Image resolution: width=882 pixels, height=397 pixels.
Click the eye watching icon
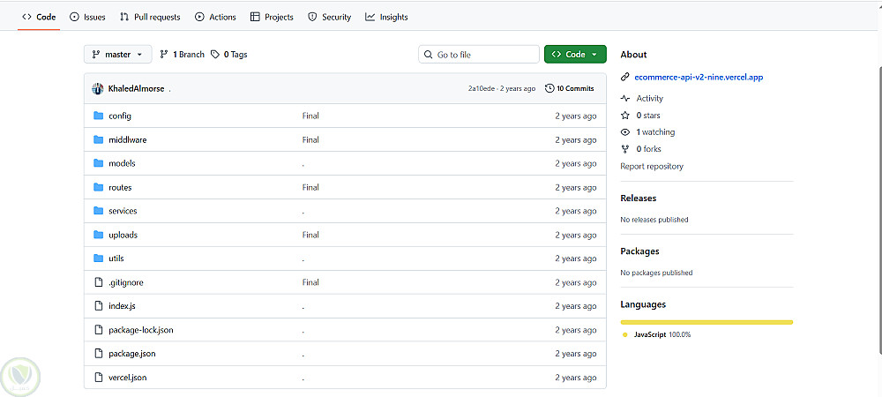click(625, 132)
